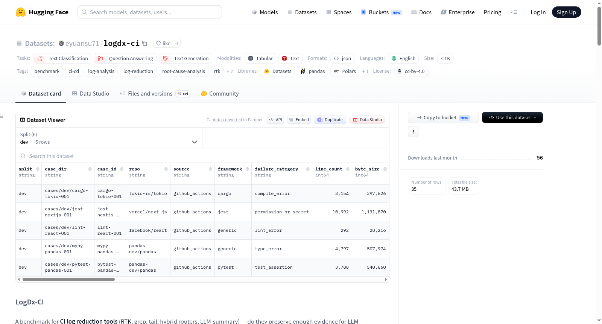Click the Copy to bucket button
This screenshot has width=602, height=324.
coord(443,117)
